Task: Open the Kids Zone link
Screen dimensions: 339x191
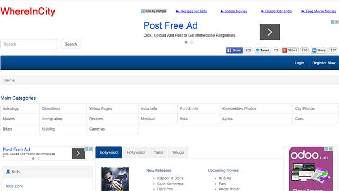Action: (x=14, y=186)
